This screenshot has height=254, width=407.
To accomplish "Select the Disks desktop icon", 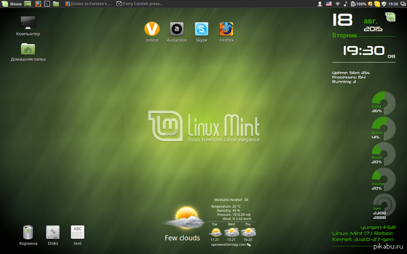I will tap(53, 235).
